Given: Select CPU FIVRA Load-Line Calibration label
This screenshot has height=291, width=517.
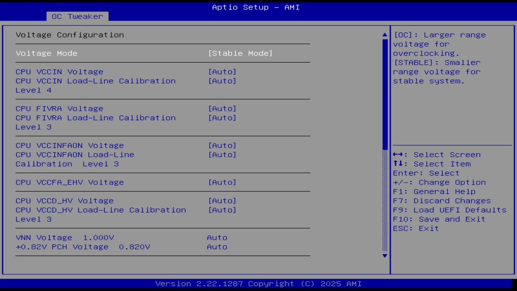Looking at the screenshot, I should (x=96, y=122).
